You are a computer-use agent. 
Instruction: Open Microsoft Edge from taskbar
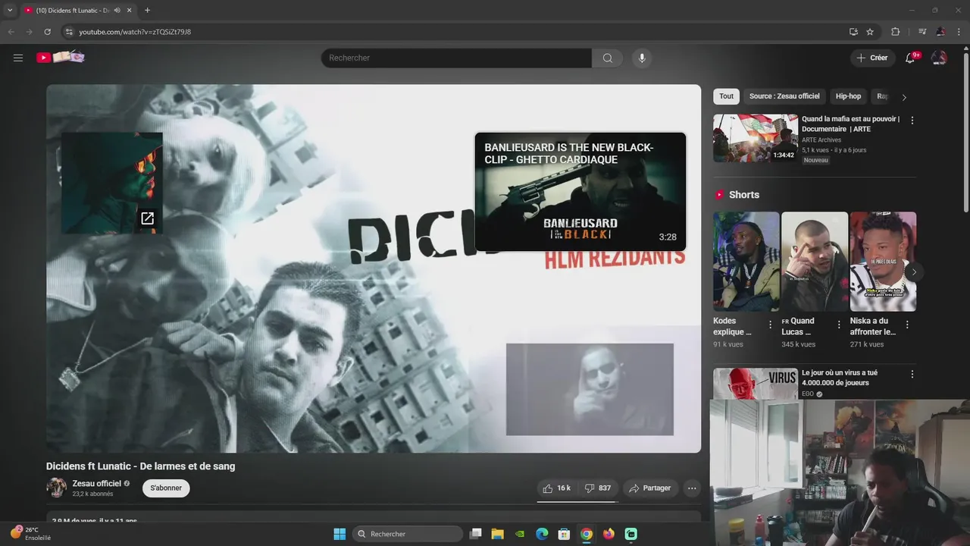pyautogui.click(x=542, y=534)
